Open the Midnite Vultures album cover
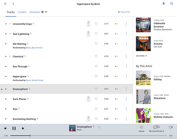This screenshot has height=139, width=177. [143, 115]
